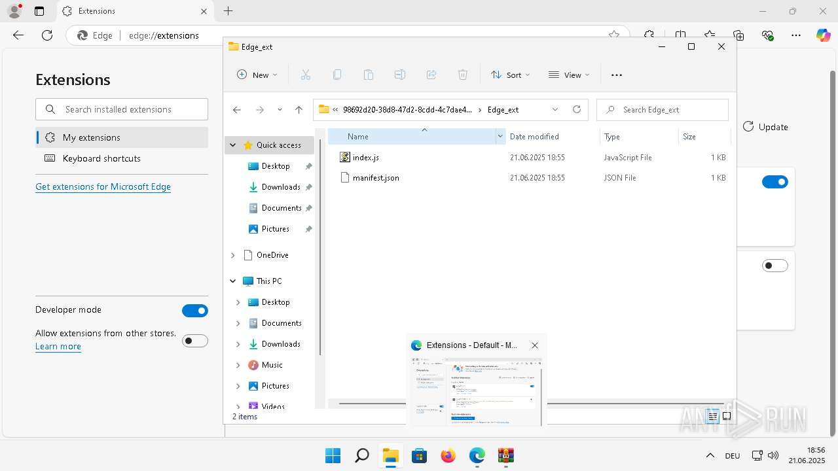Click the Rename icon in Explorer toolbar
This screenshot has width=838, height=471.
tap(400, 75)
